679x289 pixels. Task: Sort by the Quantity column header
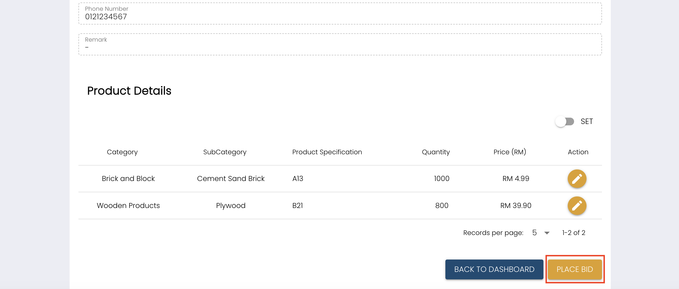coord(435,152)
